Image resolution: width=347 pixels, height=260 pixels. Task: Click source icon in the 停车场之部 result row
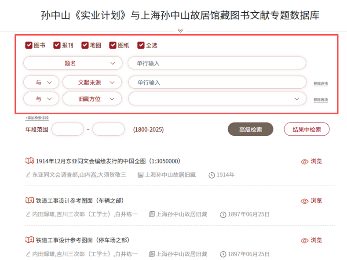tap(152, 254)
